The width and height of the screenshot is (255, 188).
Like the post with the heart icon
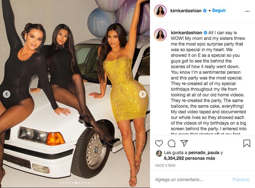coord(159,143)
